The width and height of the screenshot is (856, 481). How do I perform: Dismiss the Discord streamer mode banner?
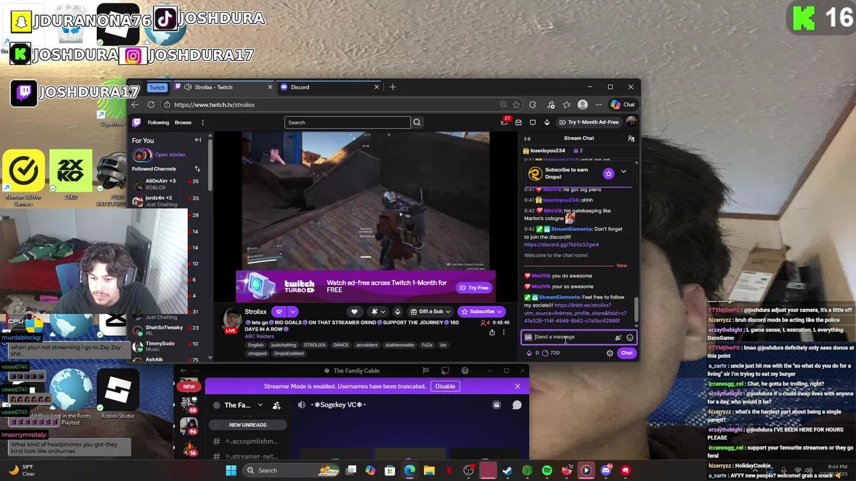[x=517, y=386]
